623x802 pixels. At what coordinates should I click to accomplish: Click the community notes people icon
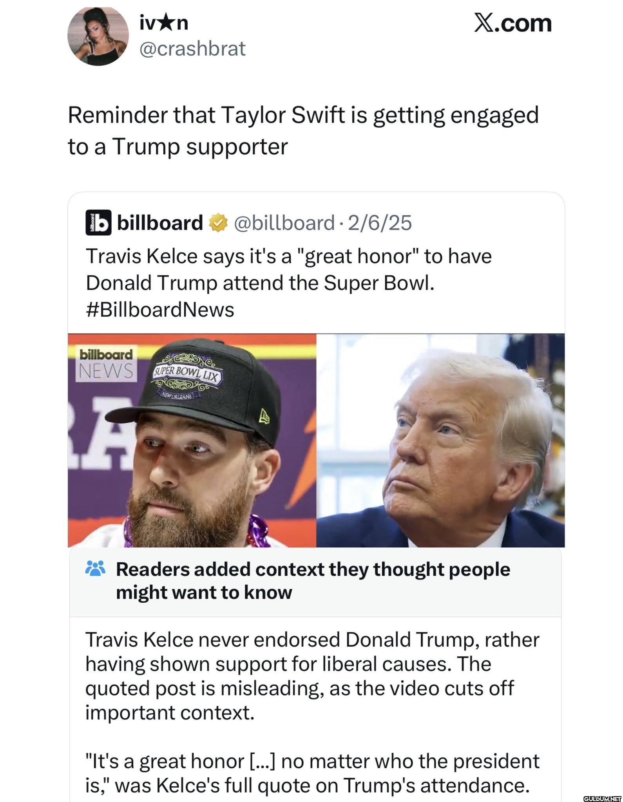(x=95, y=568)
